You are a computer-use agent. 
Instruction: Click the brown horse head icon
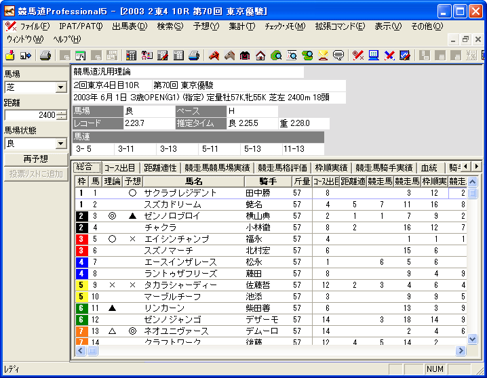point(229,56)
